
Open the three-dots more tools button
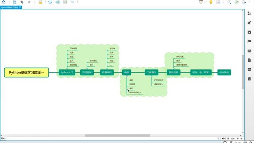(x=72, y=2)
